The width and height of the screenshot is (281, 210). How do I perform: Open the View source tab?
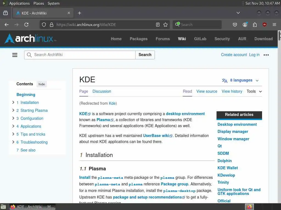[207, 91]
